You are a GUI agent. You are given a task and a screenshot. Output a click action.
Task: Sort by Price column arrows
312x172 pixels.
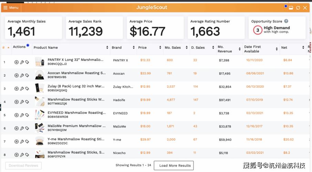click(160, 47)
